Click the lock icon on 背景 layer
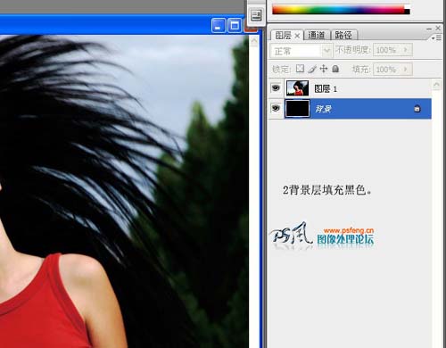 pos(417,109)
